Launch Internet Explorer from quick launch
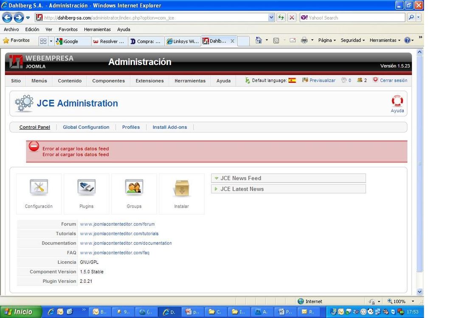This screenshot has height=318, width=467. click(51, 312)
